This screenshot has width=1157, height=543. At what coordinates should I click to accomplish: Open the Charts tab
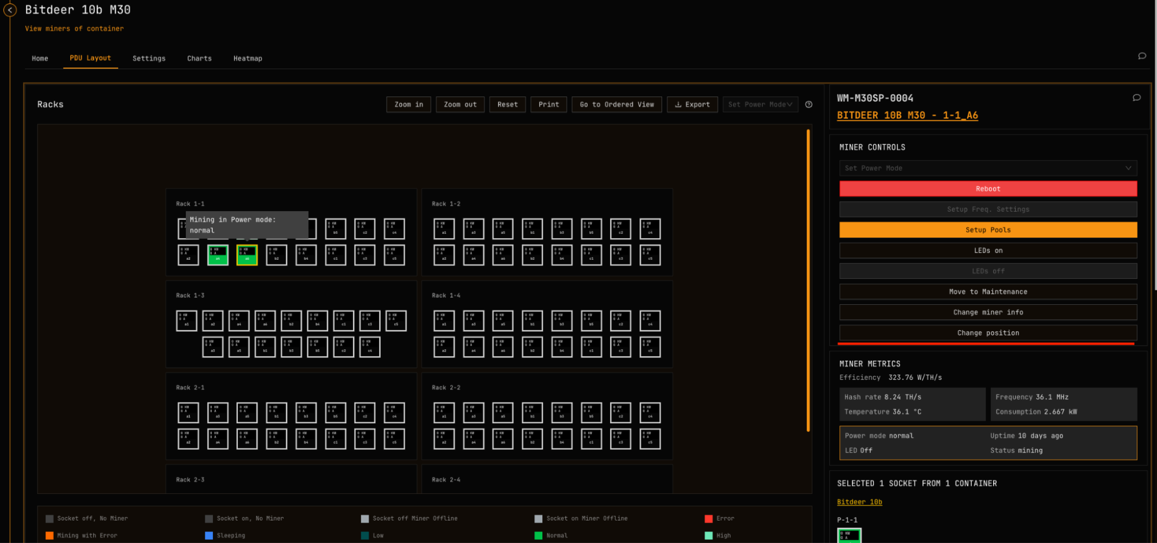(199, 58)
